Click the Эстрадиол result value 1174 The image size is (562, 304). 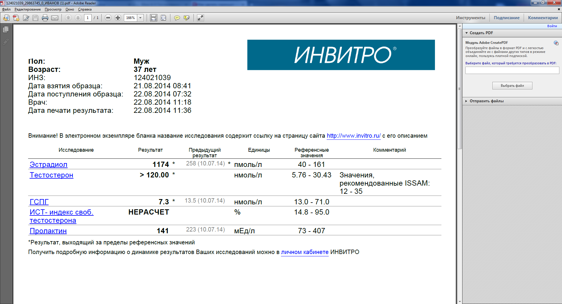click(x=161, y=165)
